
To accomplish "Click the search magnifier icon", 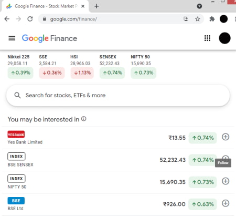I will (x=17, y=95).
